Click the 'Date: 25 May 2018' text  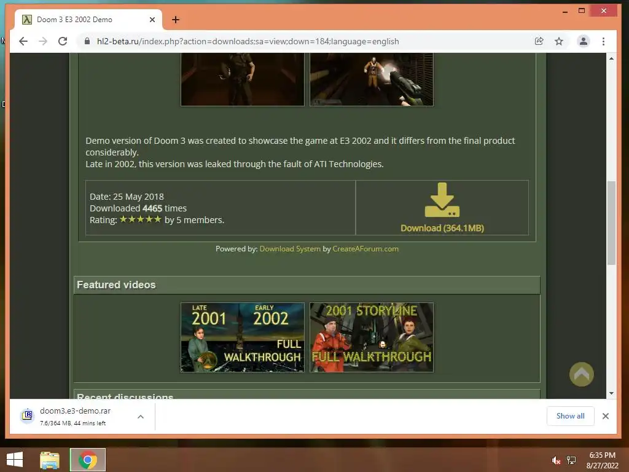127,197
